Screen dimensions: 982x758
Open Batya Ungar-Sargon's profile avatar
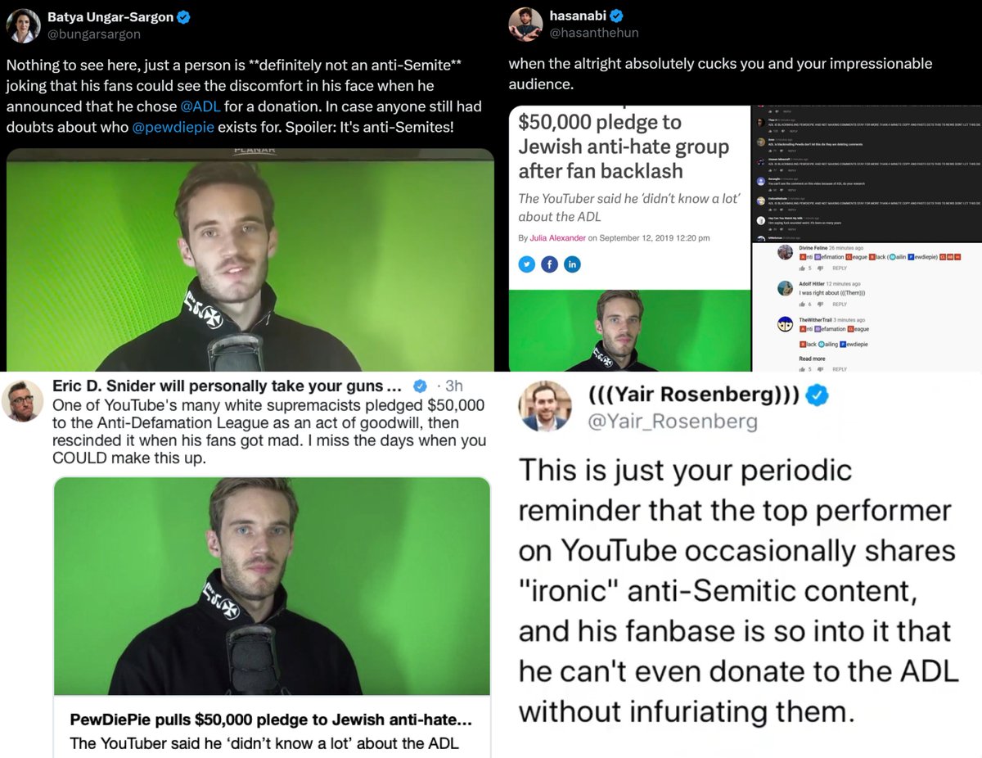tap(24, 25)
